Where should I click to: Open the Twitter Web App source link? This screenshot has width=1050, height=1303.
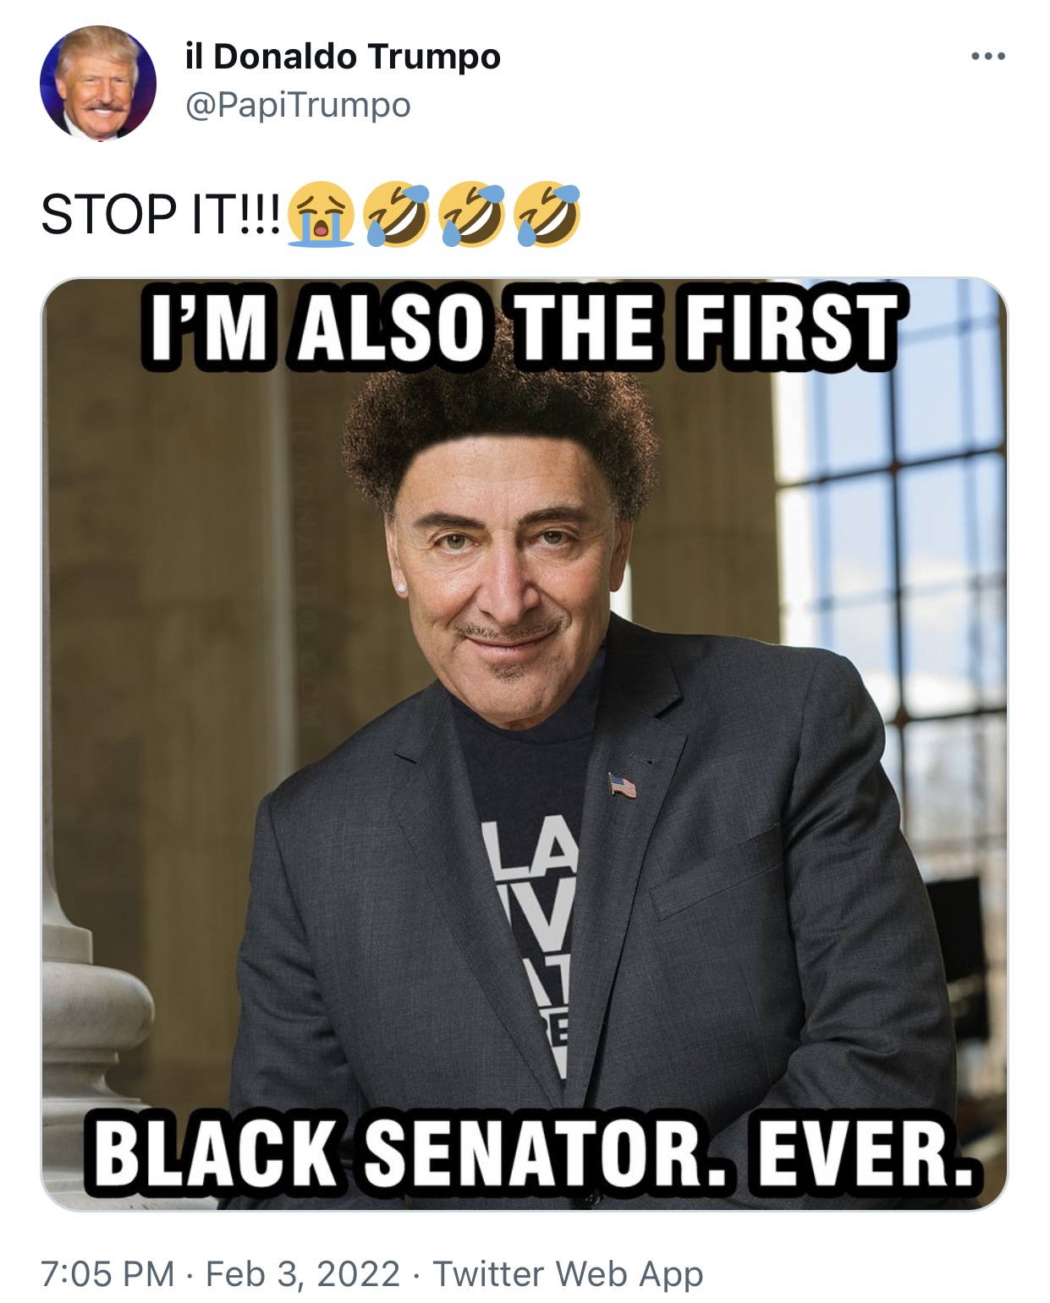pos(568,1273)
